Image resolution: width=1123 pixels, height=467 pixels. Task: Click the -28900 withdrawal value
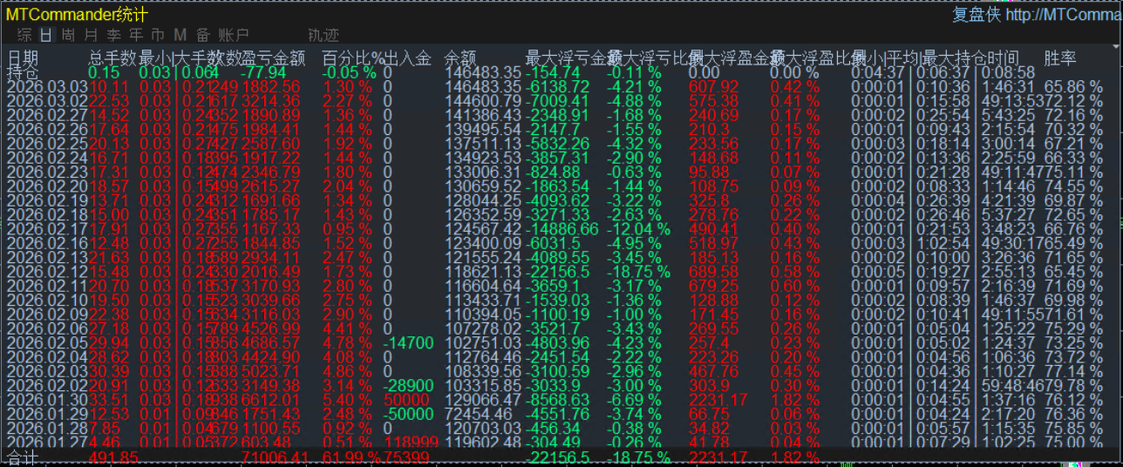point(408,384)
